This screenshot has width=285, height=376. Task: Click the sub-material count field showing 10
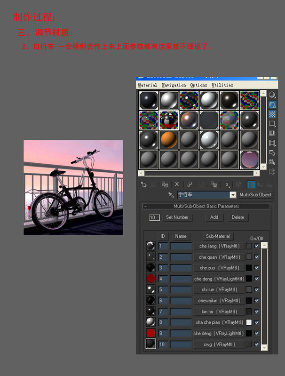click(154, 217)
